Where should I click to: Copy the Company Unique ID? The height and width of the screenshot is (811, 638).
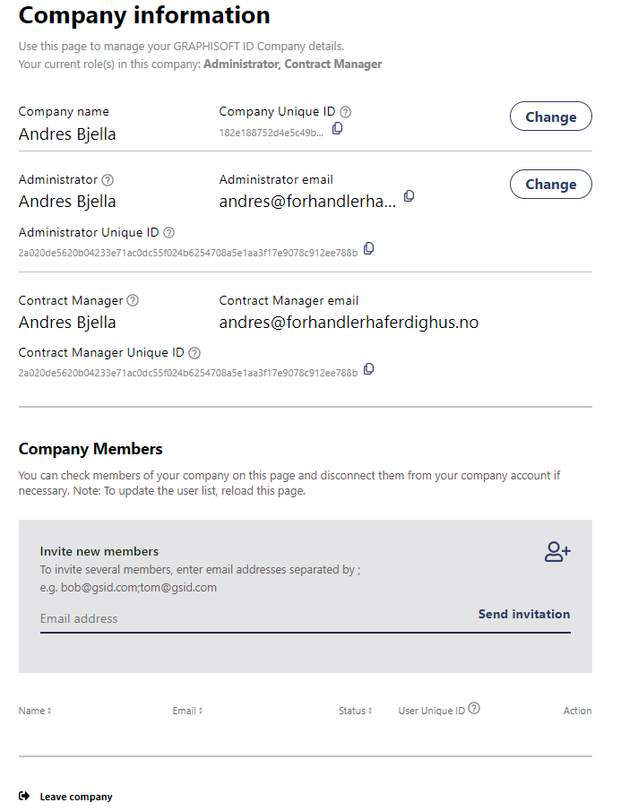(338, 129)
